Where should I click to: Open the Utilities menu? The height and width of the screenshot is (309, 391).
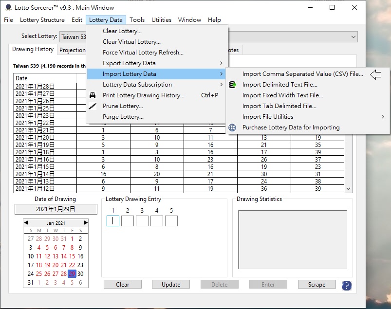pos(161,20)
